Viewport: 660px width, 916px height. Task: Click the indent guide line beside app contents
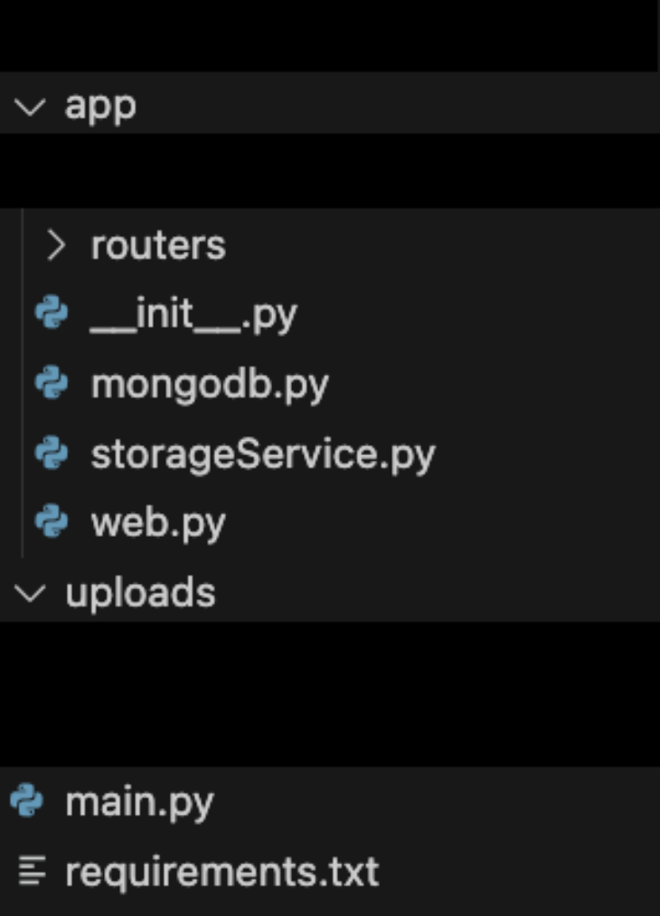23,383
